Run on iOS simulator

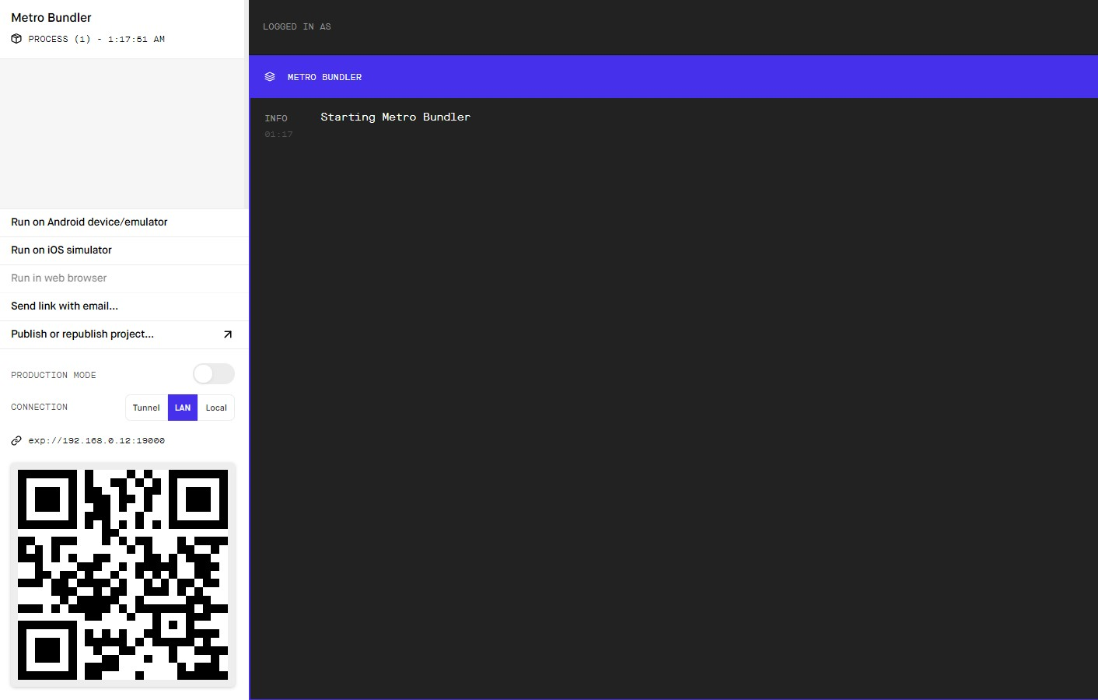124,250
